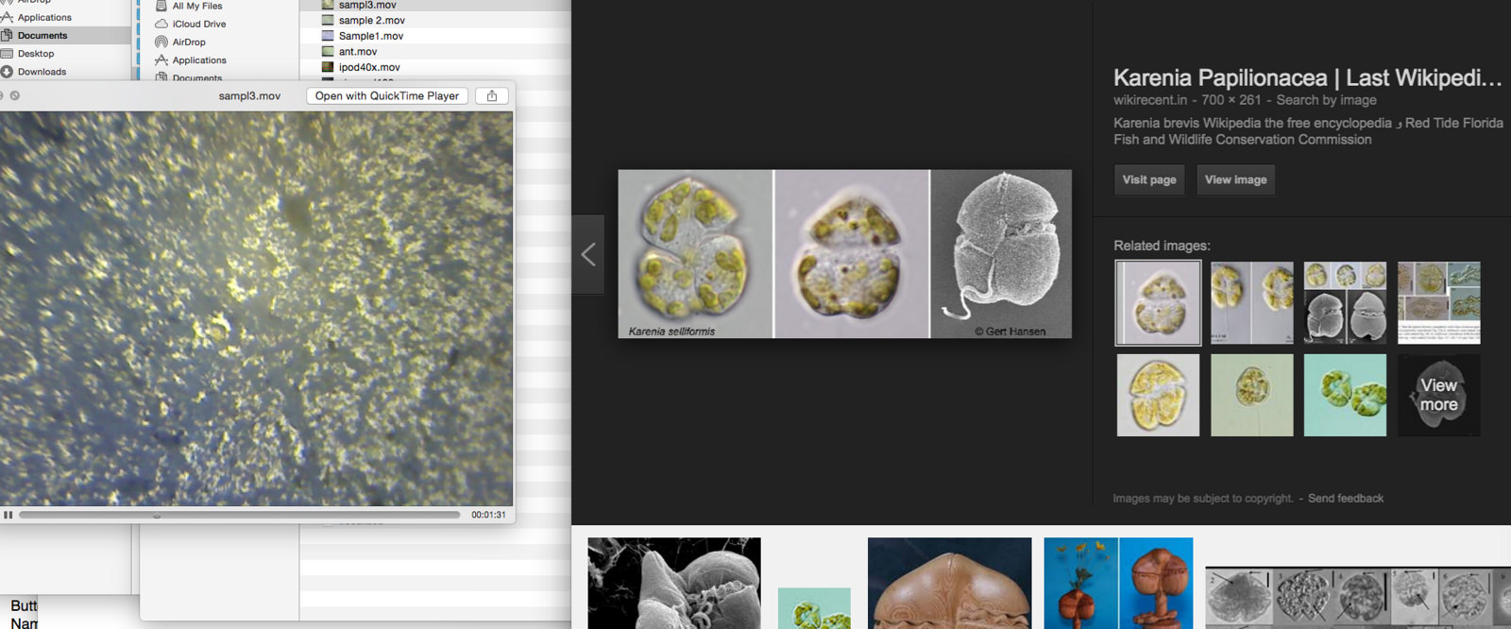Image resolution: width=1511 pixels, height=629 pixels.
Task: Go to previous image with the left arrow
Action: (x=588, y=254)
